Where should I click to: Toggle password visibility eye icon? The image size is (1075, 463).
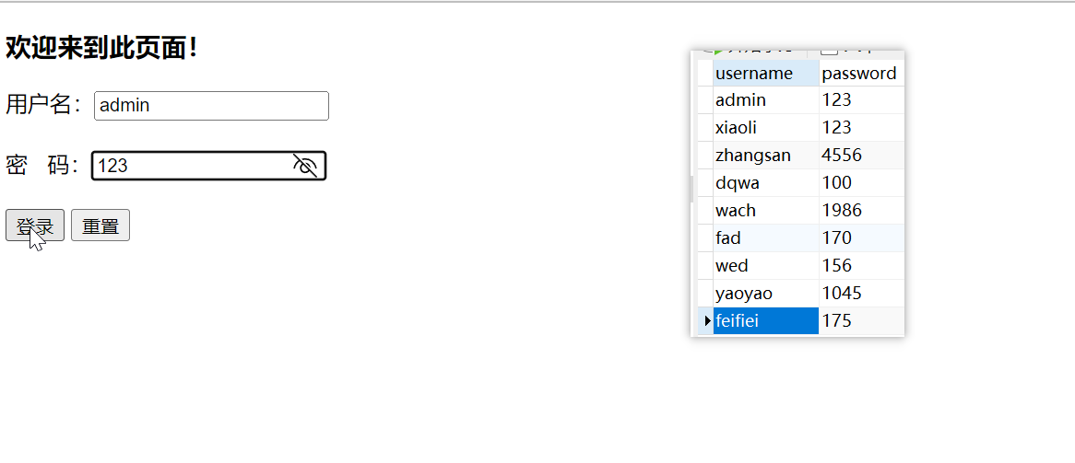(x=305, y=166)
